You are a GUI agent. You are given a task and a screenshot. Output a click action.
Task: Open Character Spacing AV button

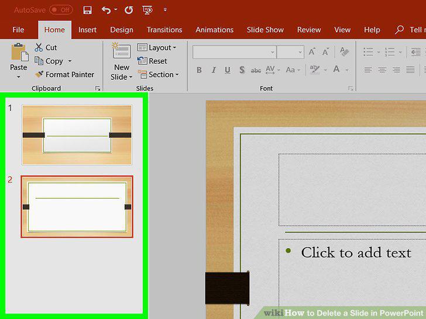pyautogui.click(x=270, y=70)
